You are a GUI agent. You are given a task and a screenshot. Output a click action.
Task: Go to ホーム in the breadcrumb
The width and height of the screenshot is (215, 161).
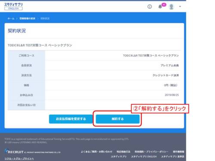[x=11, y=18]
